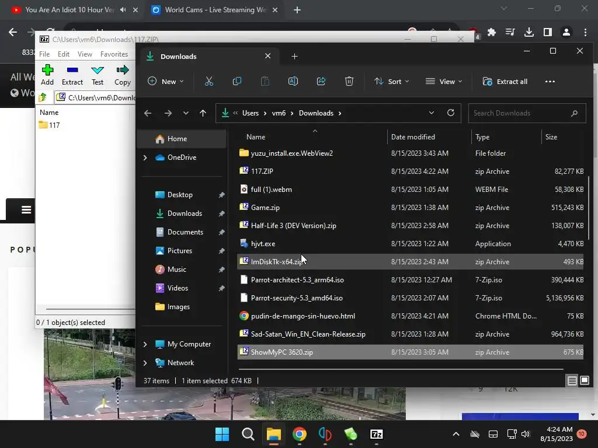The width and height of the screenshot is (598, 448).
Task: Open taskbar clock and date
Action: (x=557, y=434)
